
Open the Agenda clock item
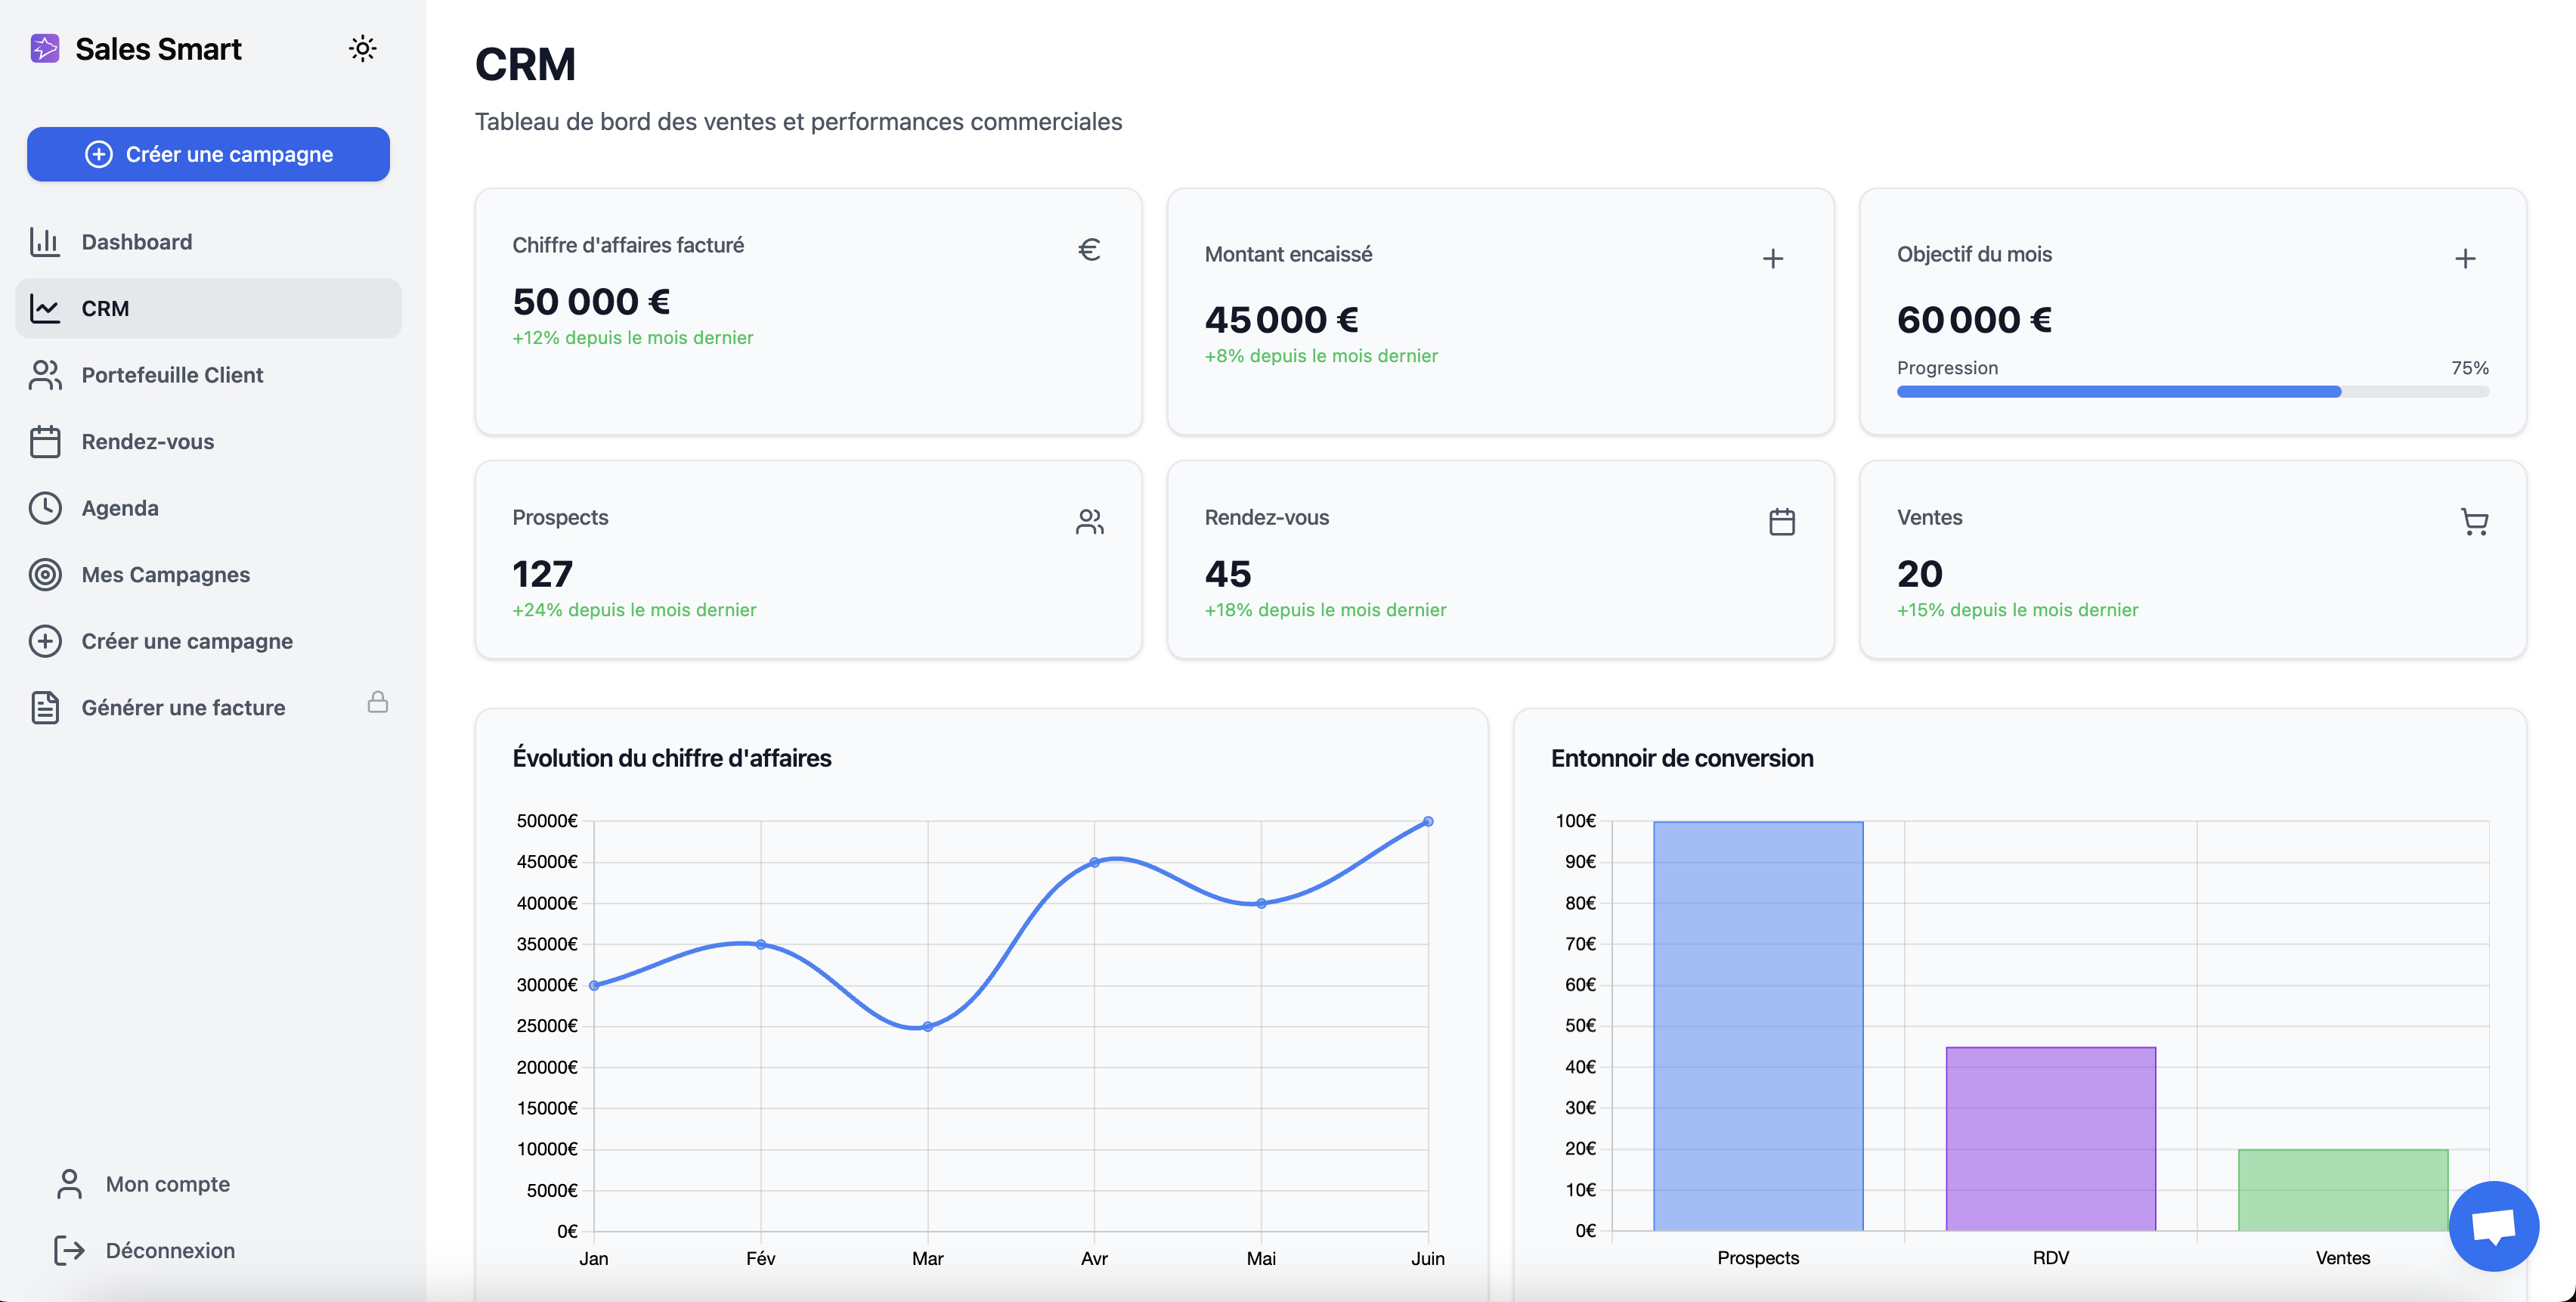119,508
